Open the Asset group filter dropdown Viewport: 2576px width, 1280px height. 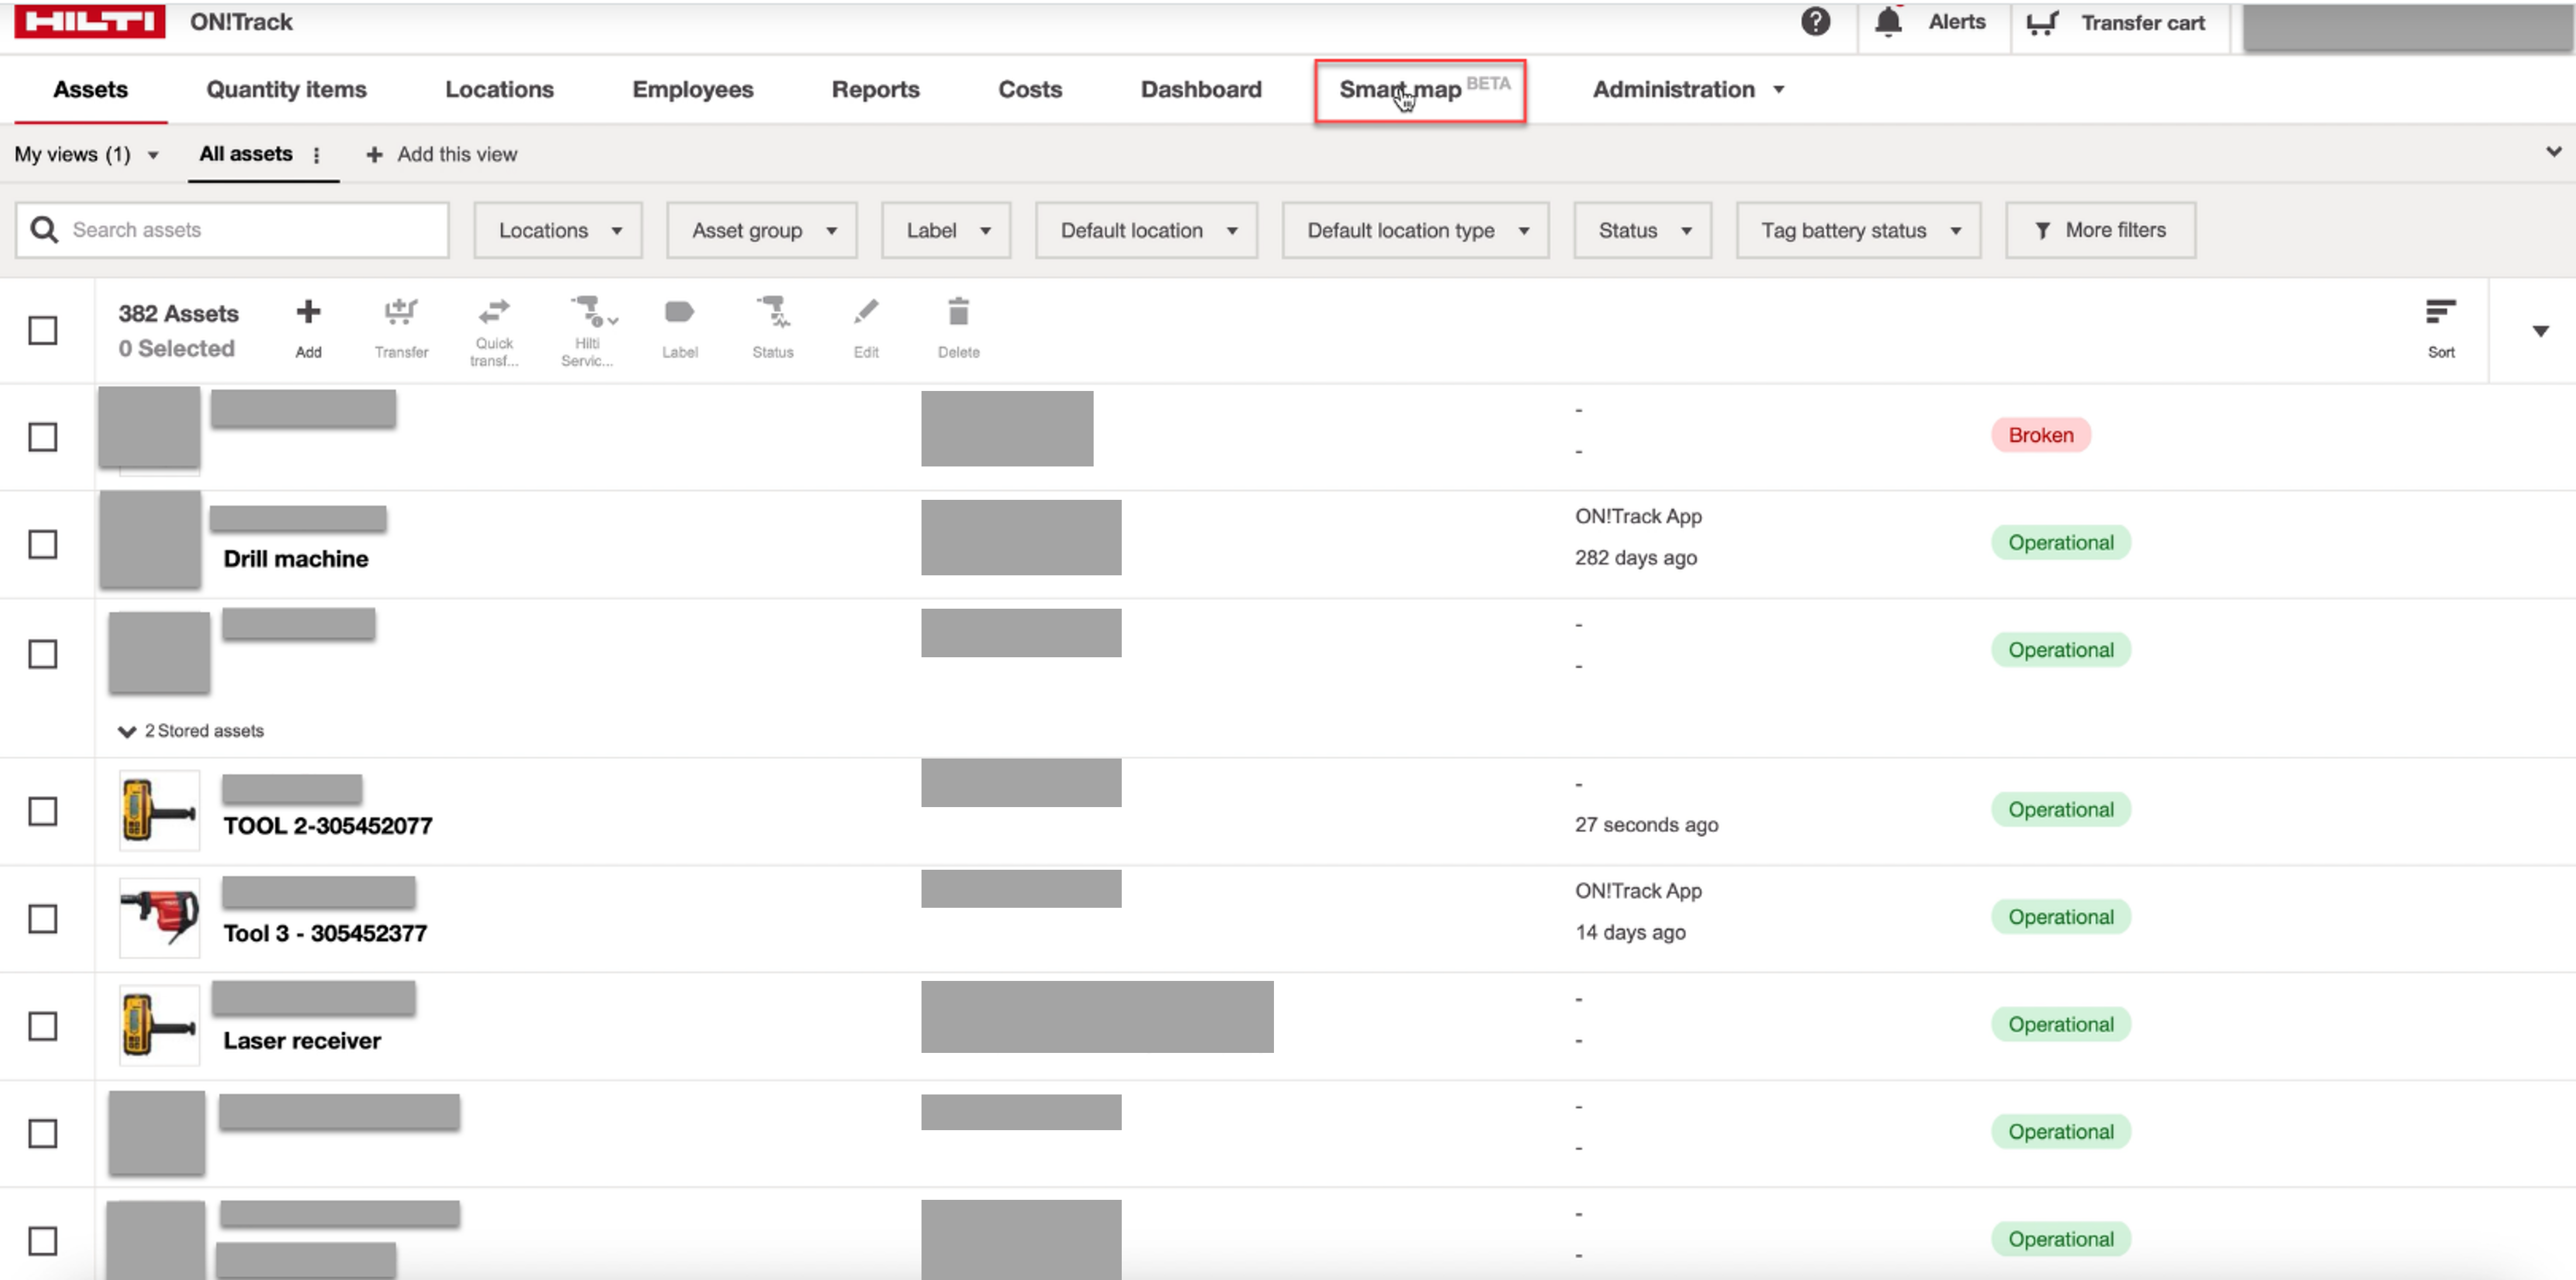coord(761,230)
